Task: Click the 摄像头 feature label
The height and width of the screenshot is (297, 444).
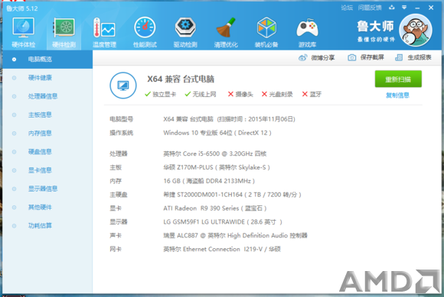Action: point(244,95)
